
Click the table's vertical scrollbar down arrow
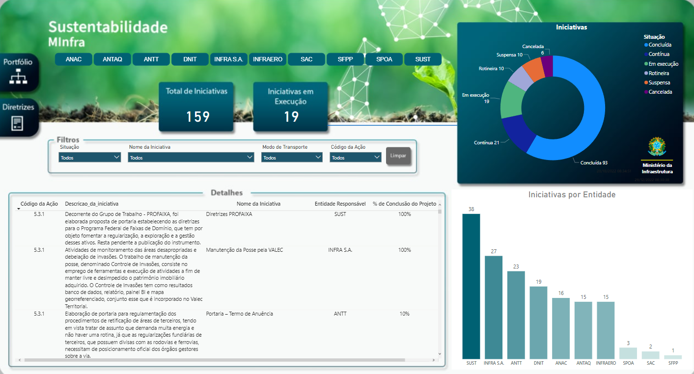click(440, 353)
